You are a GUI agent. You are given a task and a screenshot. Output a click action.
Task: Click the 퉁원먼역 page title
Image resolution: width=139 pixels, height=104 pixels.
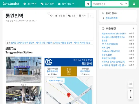(14, 16)
